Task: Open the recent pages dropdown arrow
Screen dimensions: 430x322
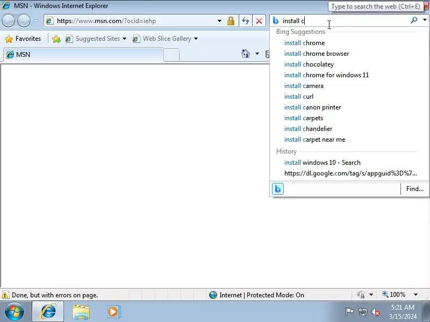Action: click(36, 21)
